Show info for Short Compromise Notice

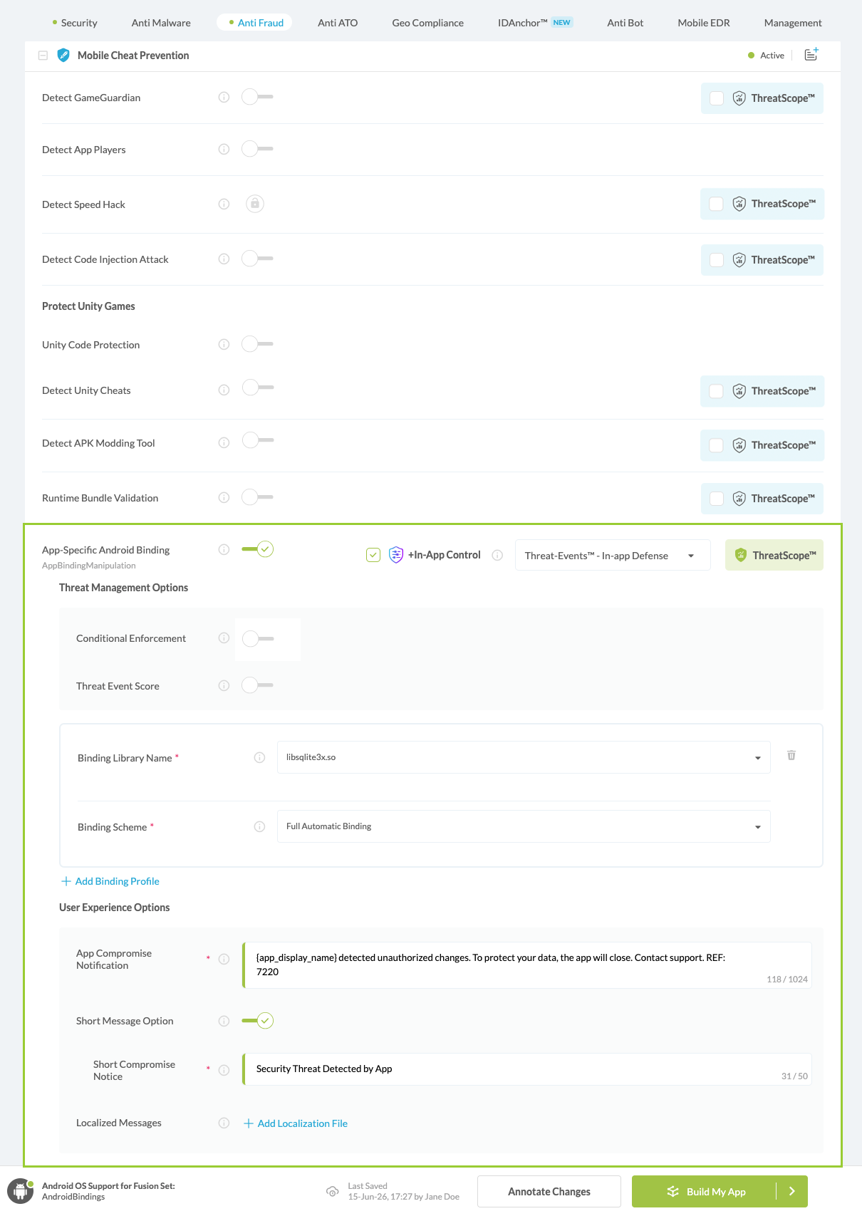point(224,1070)
